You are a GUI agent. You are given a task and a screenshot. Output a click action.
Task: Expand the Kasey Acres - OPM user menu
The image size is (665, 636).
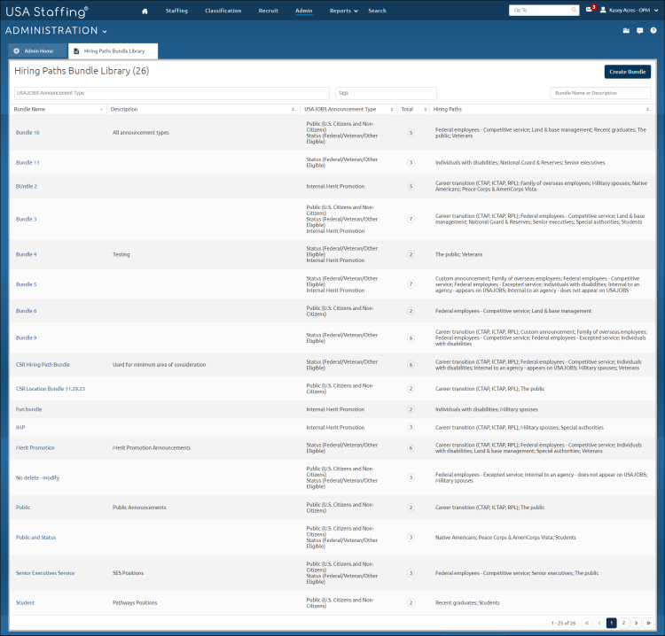(x=656, y=10)
